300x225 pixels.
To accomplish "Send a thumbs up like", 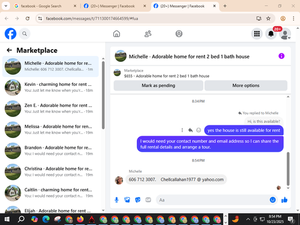I will tap(284, 200).
